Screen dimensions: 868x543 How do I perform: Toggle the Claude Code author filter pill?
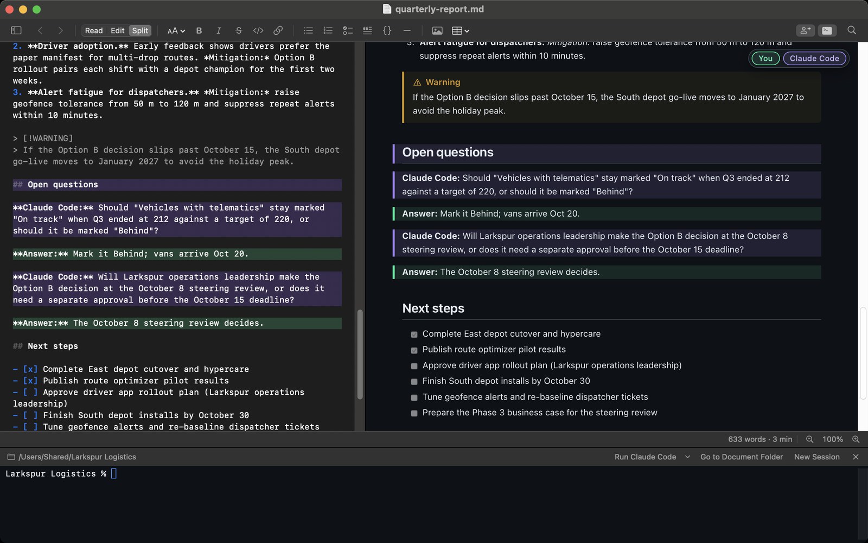814,58
